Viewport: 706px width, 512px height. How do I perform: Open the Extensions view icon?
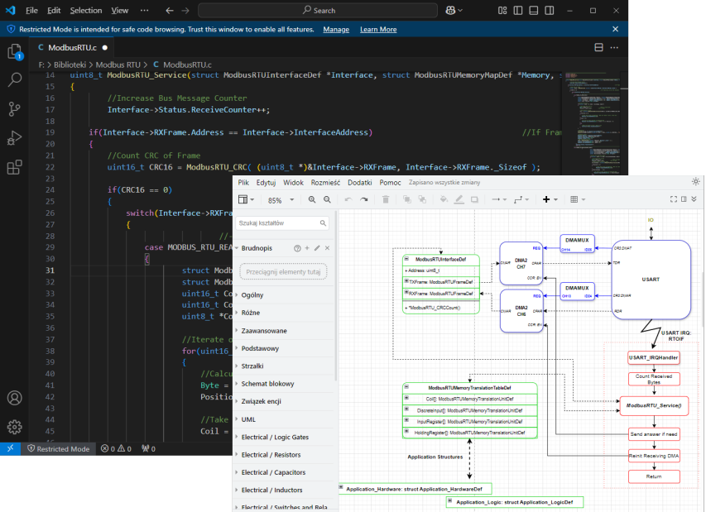(x=14, y=166)
